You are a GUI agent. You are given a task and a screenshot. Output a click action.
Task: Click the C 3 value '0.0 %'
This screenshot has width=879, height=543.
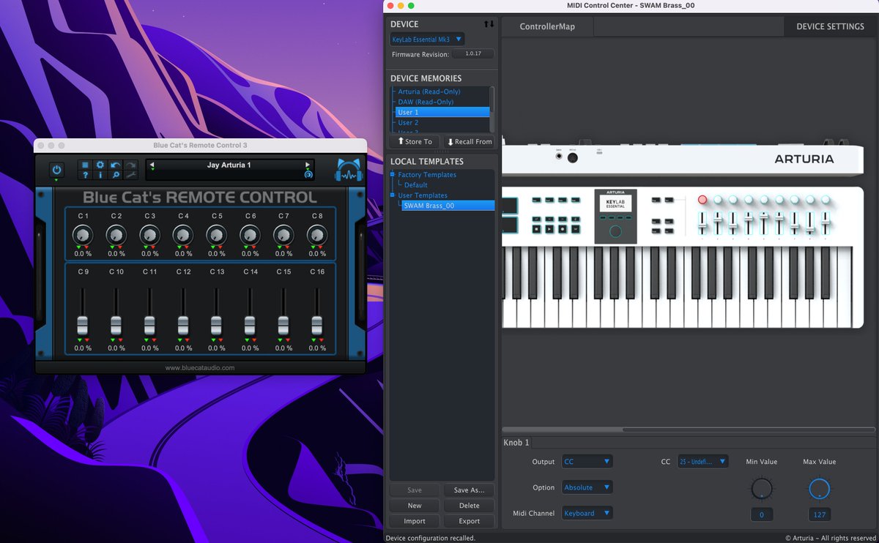click(x=150, y=255)
